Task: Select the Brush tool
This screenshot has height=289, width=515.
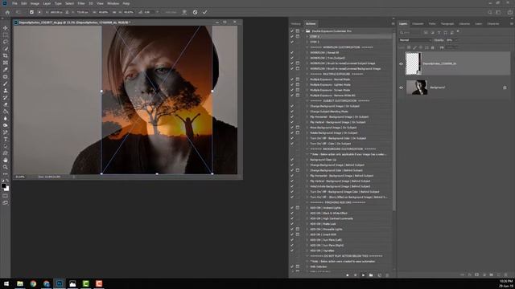Action: [6, 83]
